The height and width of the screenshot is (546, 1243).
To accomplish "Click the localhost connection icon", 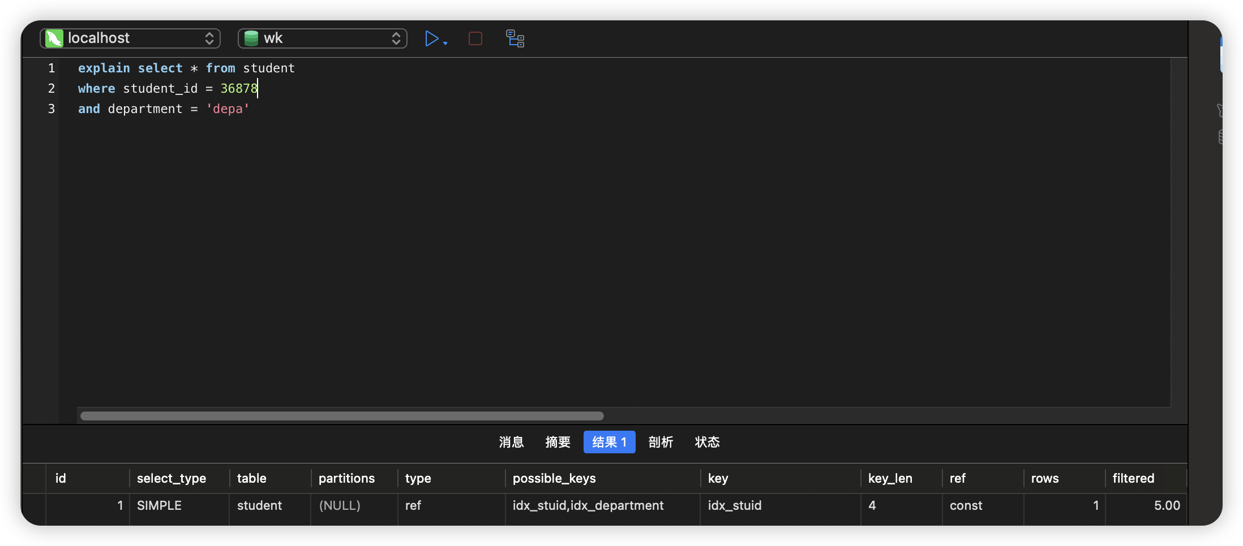I will pyautogui.click(x=54, y=38).
